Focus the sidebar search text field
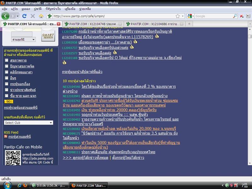252x189 pixels. pos(22,34)
